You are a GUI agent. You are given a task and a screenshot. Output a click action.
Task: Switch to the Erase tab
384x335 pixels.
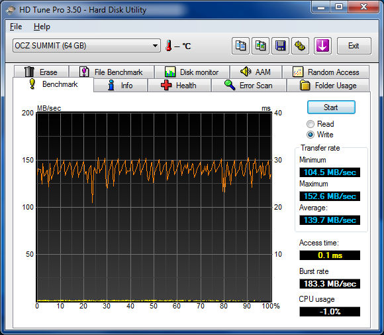point(41,72)
